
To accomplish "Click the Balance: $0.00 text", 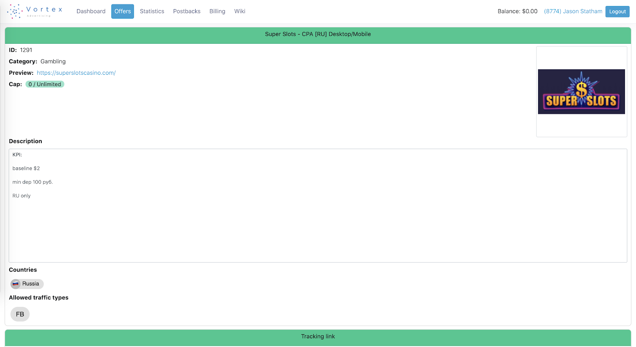I will [x=518, y=12].
